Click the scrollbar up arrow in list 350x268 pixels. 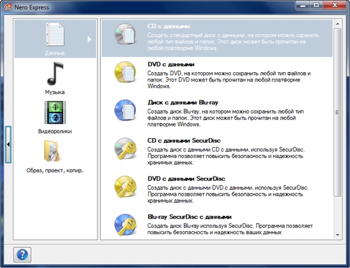tap(337, 24)
